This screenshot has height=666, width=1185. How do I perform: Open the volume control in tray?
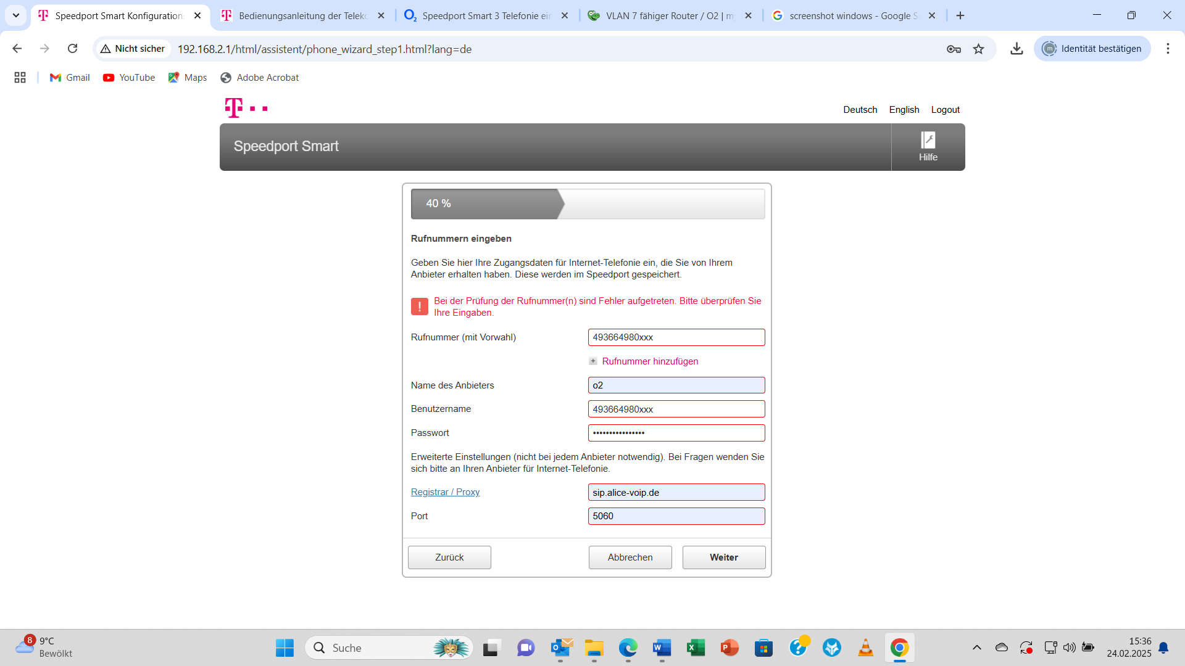(x=1069, y=647)
